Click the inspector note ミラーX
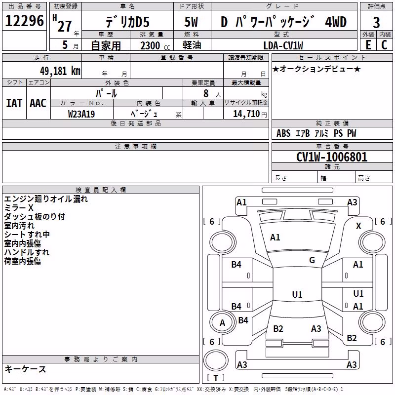This screenshot has width=395, height=395. 19,208
